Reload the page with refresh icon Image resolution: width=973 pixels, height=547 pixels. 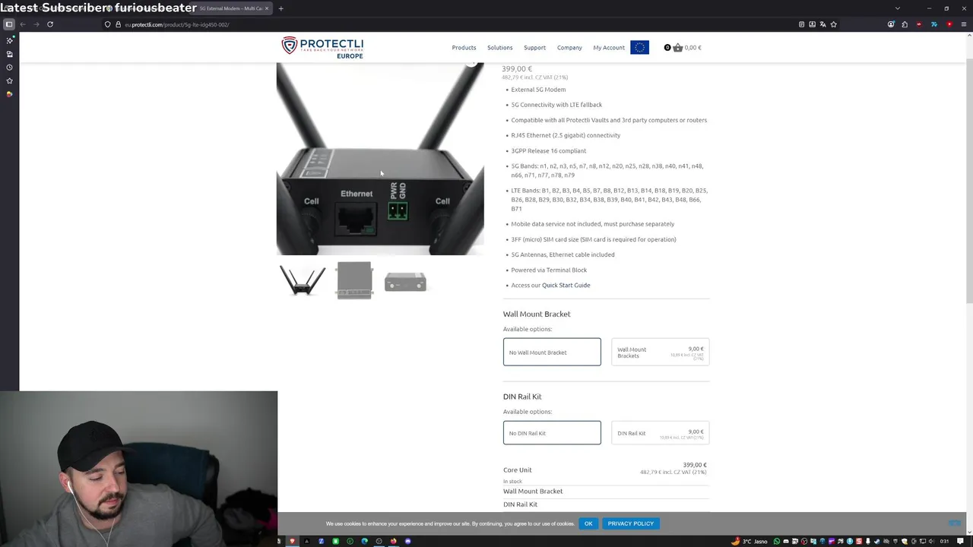click(50, 24)
